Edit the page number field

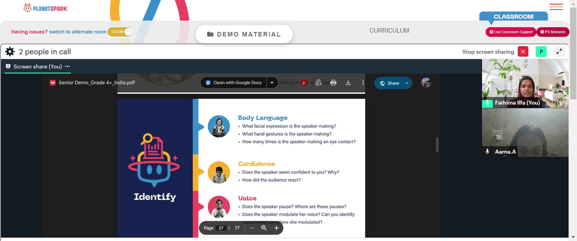[221, 228]
